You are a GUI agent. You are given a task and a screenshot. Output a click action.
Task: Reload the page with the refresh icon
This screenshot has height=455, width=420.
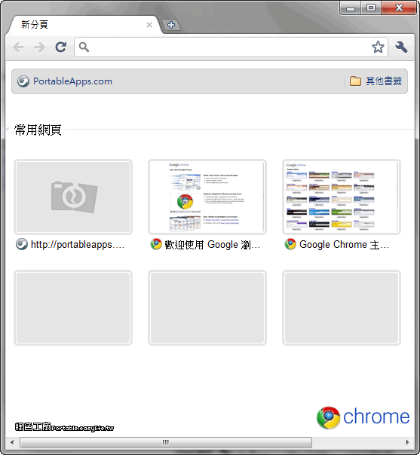61,47
